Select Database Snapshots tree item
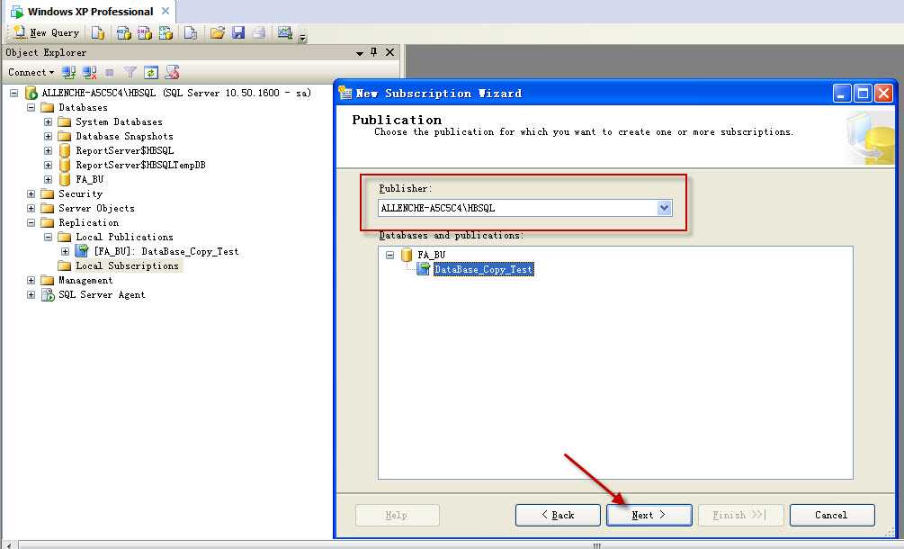 pyautogui.click(x=124, y=136)
